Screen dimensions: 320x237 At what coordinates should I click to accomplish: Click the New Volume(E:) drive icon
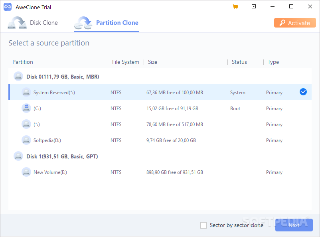(x=26, y=172)
